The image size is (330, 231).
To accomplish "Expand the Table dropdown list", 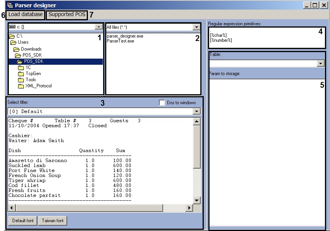I will pos(321,64).
